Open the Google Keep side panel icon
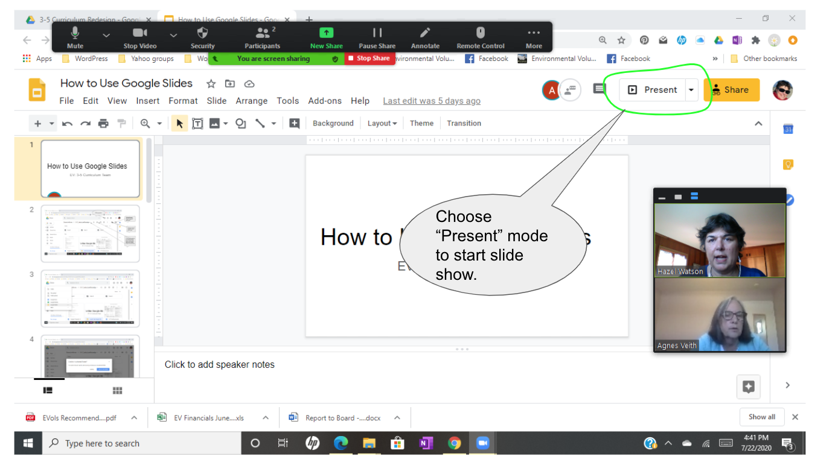The height and width of the screenshot is (468, 838). click(788, 165)
